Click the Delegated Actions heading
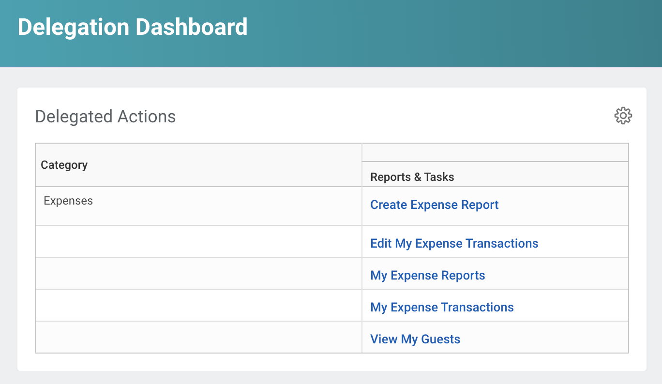Image resolution: width=662 pixels, height=384 pixels. [105, 117]
